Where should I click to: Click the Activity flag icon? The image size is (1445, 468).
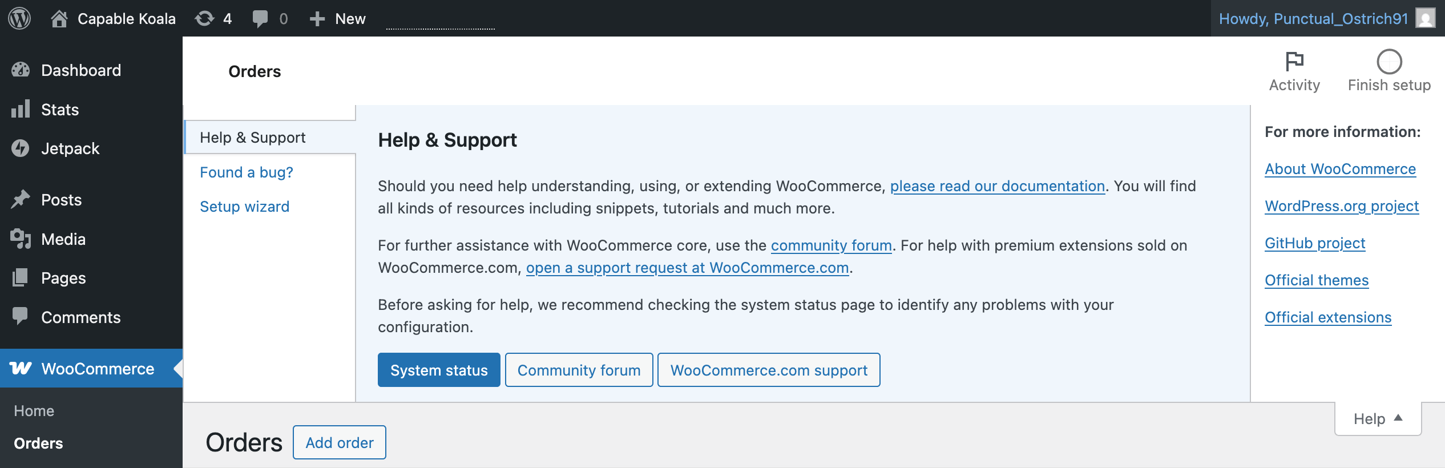pyautogui.click(x=1294, y=62)
